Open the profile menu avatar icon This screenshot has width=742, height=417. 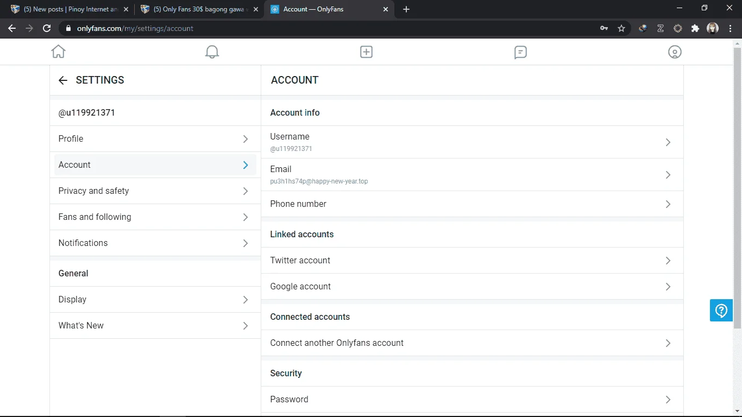click(675, 52)
